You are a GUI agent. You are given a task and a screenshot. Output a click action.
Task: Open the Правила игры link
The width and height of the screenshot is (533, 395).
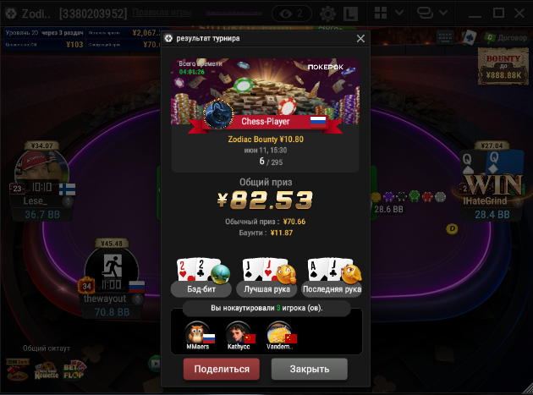162,13
